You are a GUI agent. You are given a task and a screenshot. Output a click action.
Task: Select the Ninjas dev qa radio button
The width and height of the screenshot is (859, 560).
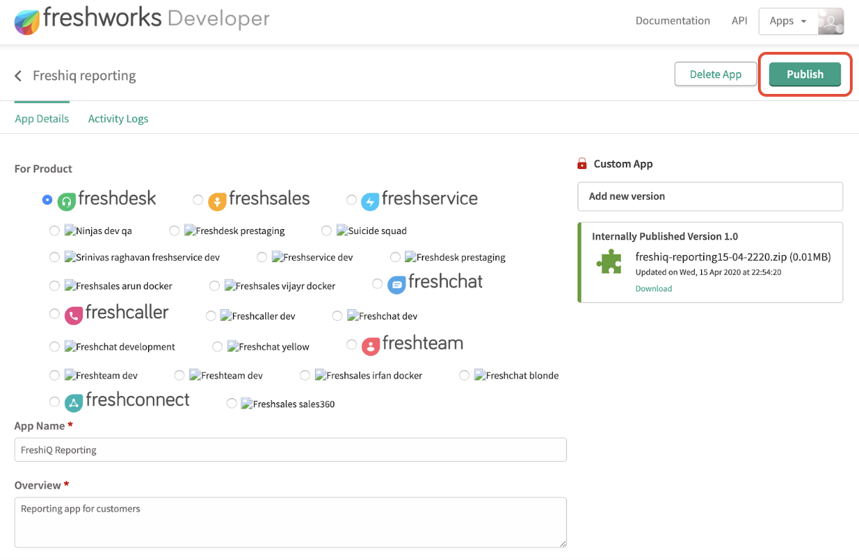point(54,230)
